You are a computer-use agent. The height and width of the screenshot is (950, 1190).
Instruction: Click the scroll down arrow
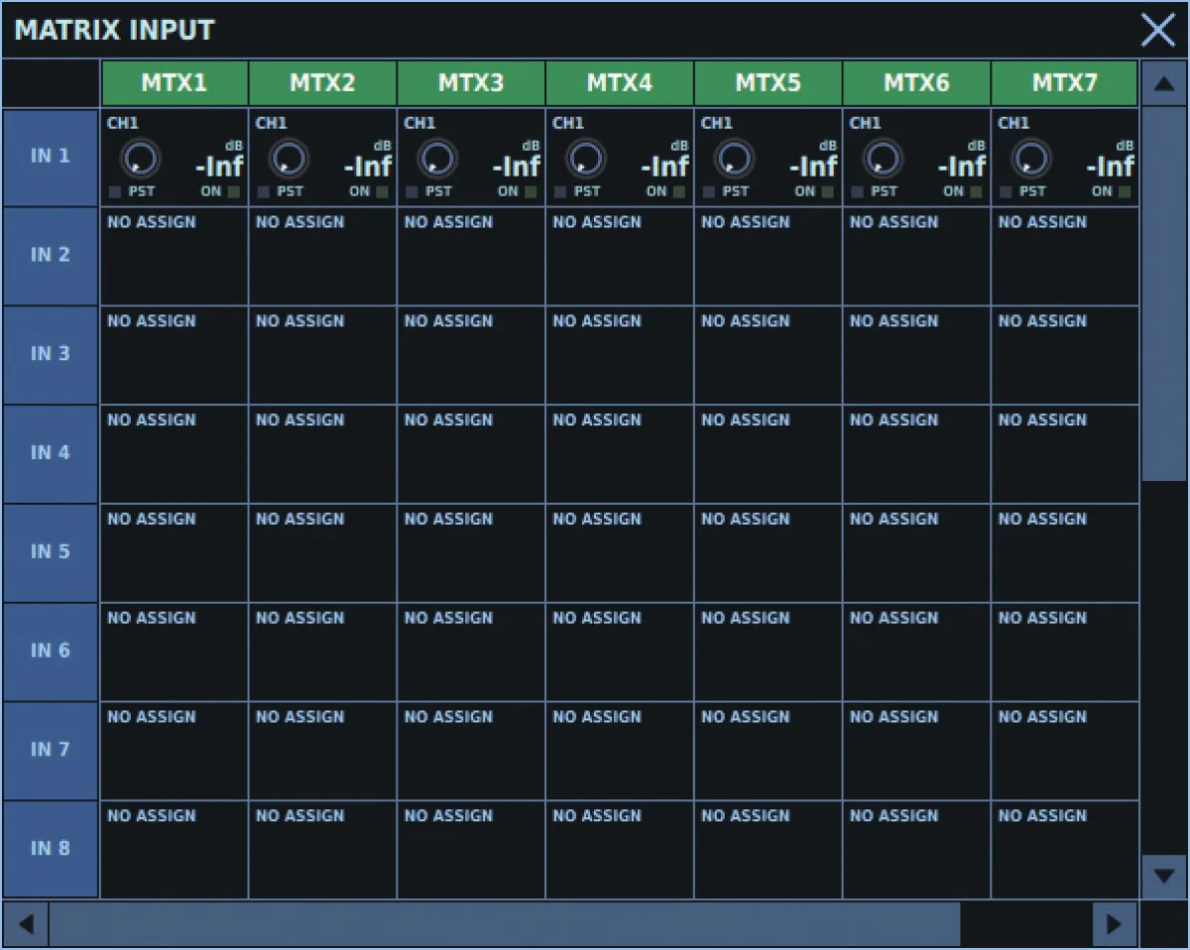coord(1163,877)
